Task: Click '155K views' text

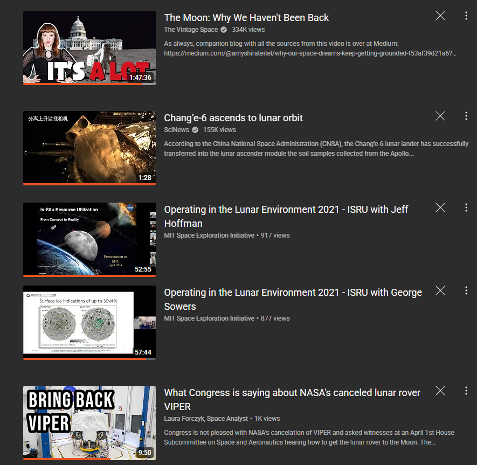Action: click(x=220, y=129)
